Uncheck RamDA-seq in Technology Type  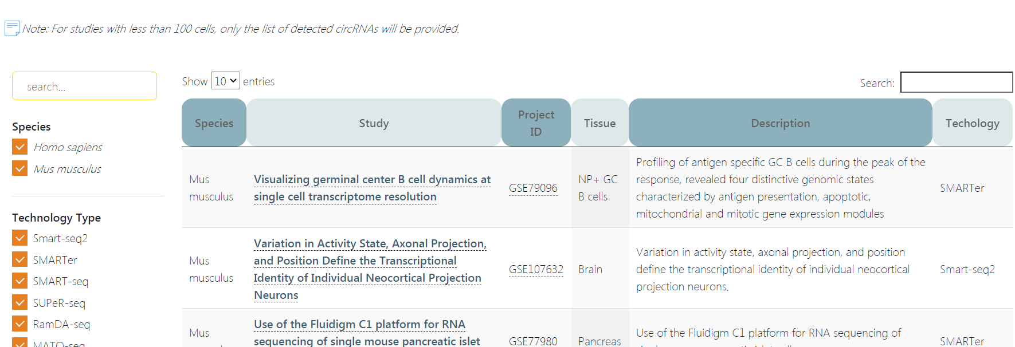click(19, 324)
